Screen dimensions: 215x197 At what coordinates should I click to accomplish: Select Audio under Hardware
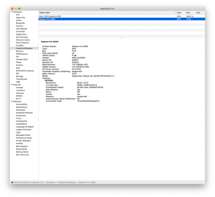[18, 20]
